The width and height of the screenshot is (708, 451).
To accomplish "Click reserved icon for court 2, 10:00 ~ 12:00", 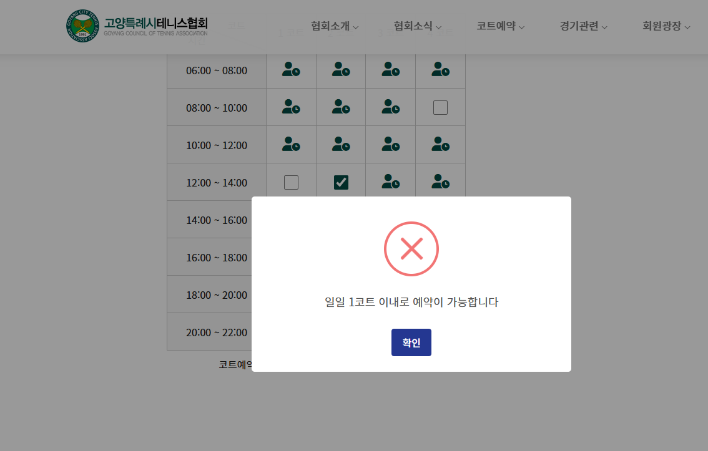I will (x=341, y=145).
